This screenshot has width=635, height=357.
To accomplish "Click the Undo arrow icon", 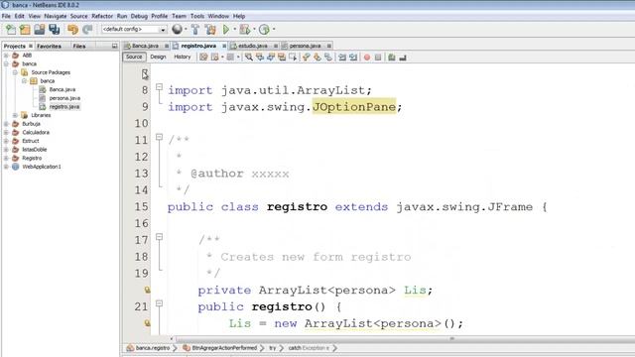I will tap(72, 29).
